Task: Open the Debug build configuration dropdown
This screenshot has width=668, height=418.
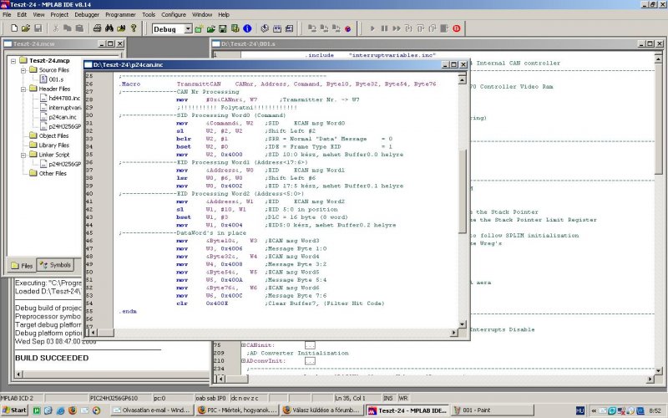Action: point(188,29)
